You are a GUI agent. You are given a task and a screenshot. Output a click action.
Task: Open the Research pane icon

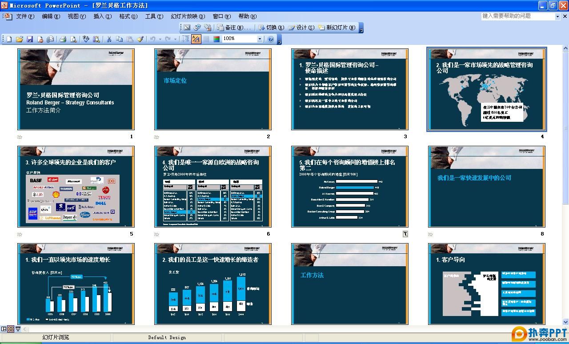click(x=96, y=39)
